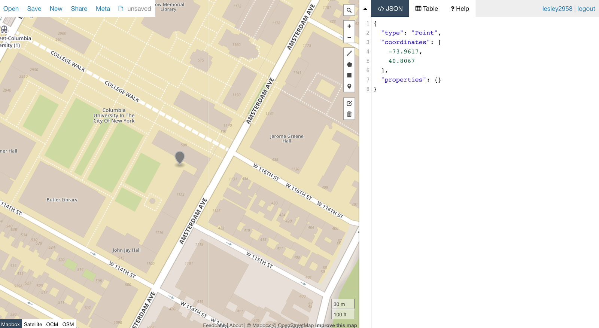This screenshot has height=328, width=599.
Task: Click the logout link
Action: 586,9
